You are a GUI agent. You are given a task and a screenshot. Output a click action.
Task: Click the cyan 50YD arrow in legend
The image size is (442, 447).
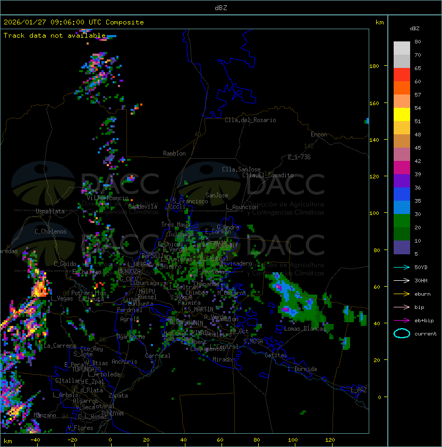point(402,267)
